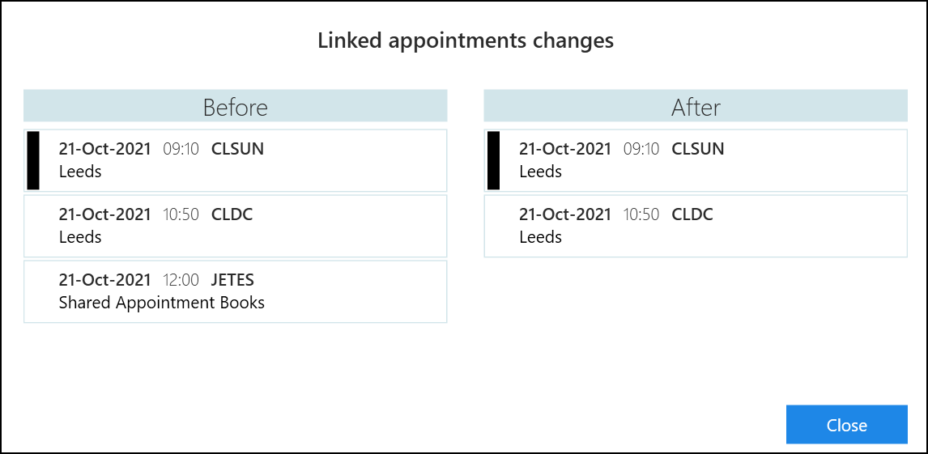The image size is (928, 454).
Task: Click the 21-Oct-2021 date in JETES row
Action: 105,281
